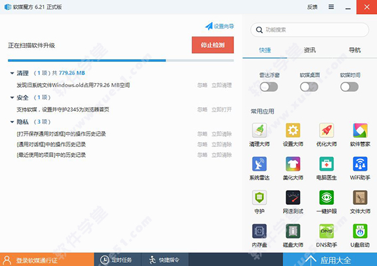This screenshot has height=266, width=377.
Task: Switch to the 快捷 tab
Action: (265, 50)
